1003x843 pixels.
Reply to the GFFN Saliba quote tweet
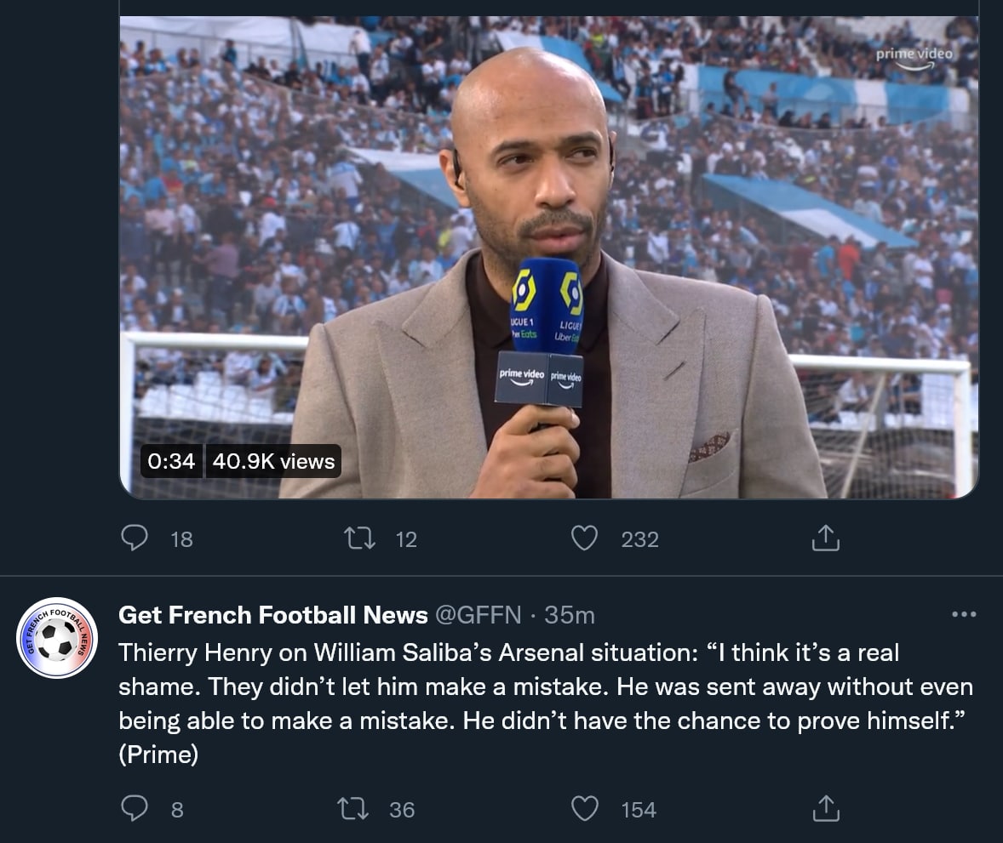(x=135, y=809)
